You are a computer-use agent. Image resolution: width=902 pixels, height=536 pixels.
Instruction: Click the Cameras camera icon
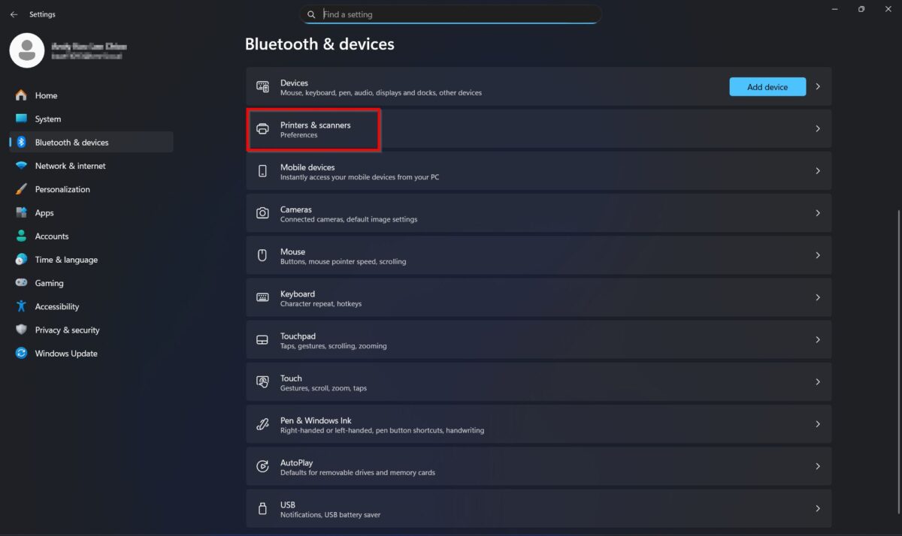click(x=262, y=213)
